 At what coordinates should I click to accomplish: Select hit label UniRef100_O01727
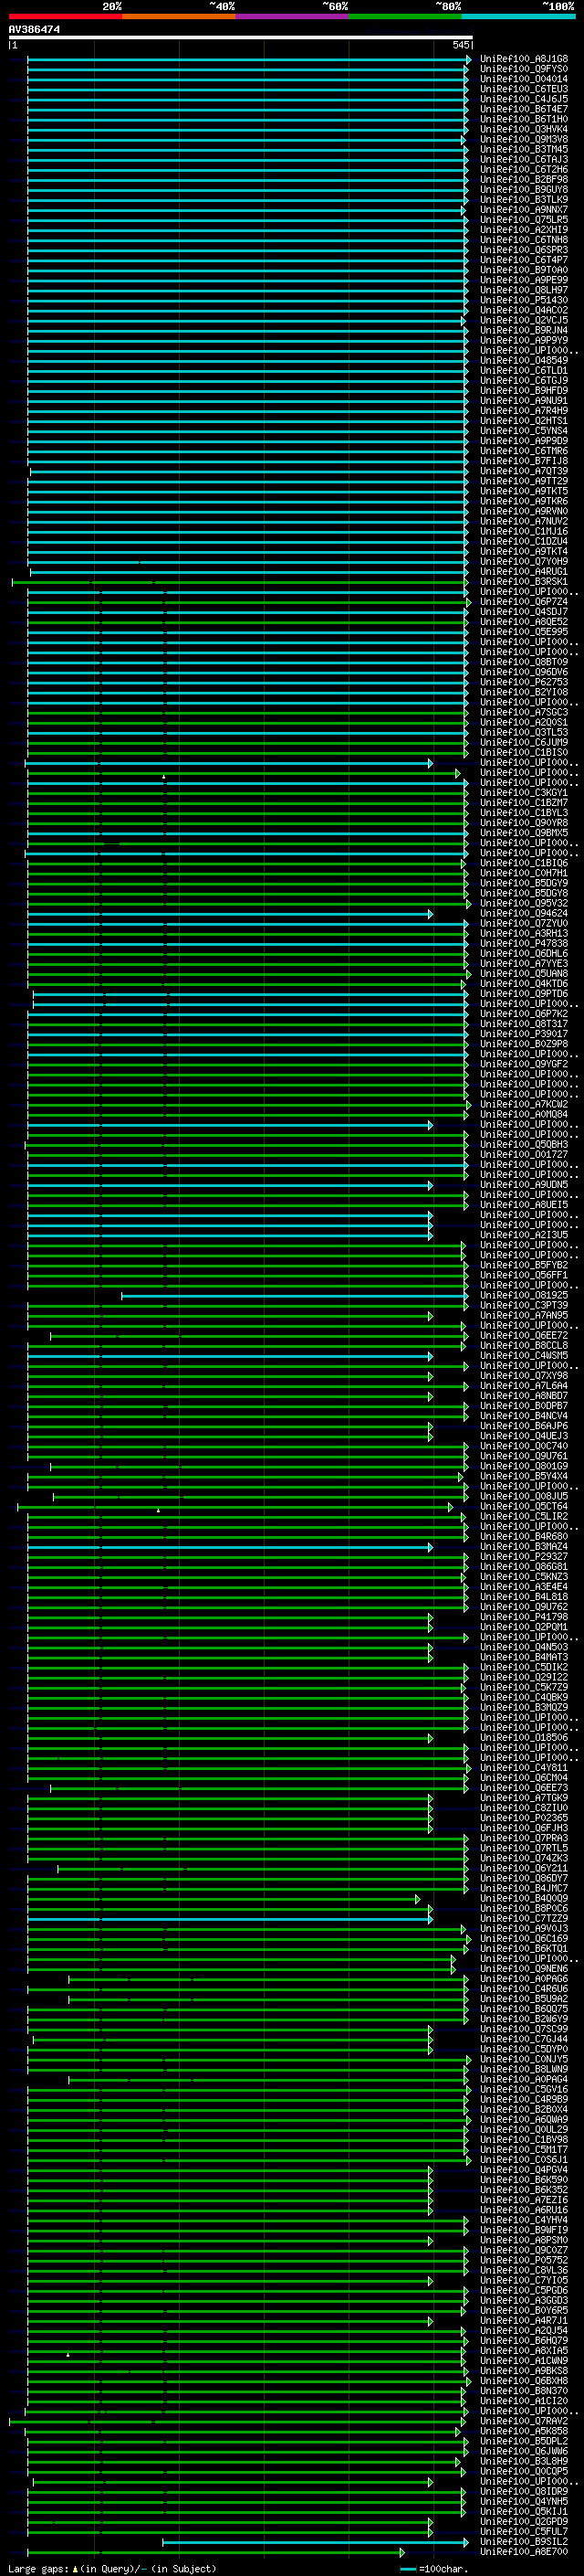point(524,1154)
